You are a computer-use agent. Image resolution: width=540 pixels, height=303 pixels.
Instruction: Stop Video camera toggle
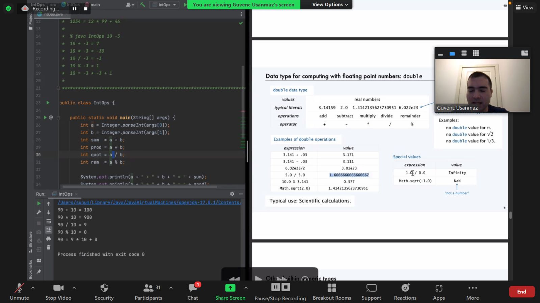(58, 288)
